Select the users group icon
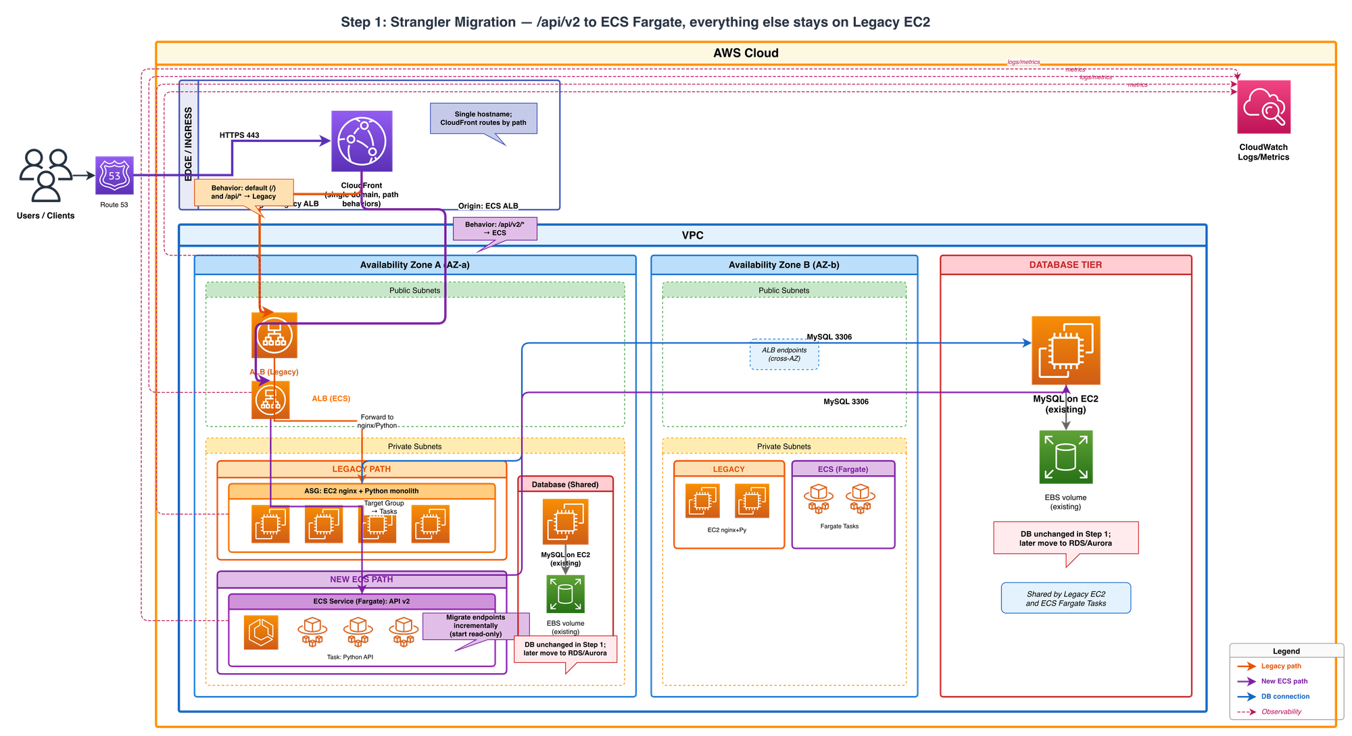Viewport: 1352px width, 736px height. 45,176
